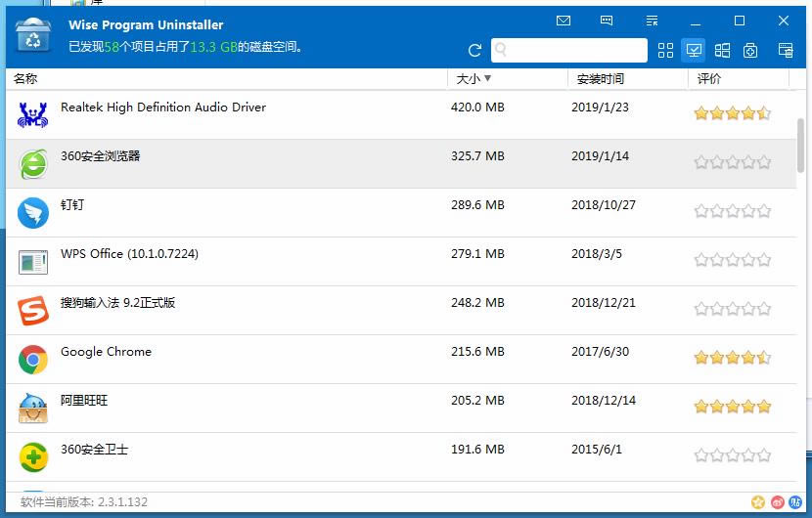Open the blue social share icon in status bar

coord(795,502)
